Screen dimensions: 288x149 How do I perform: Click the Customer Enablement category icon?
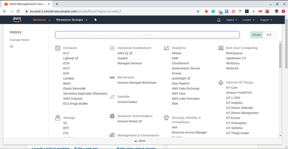click(x=112, y=48)
